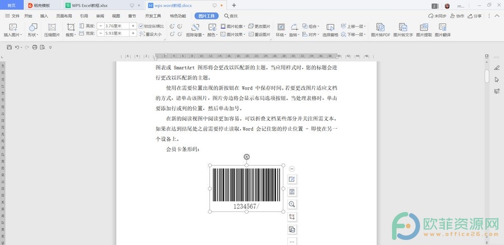Switch to the View (视图) tab
The width and height of the screenshot is (504, 245).
click(116, 16)
